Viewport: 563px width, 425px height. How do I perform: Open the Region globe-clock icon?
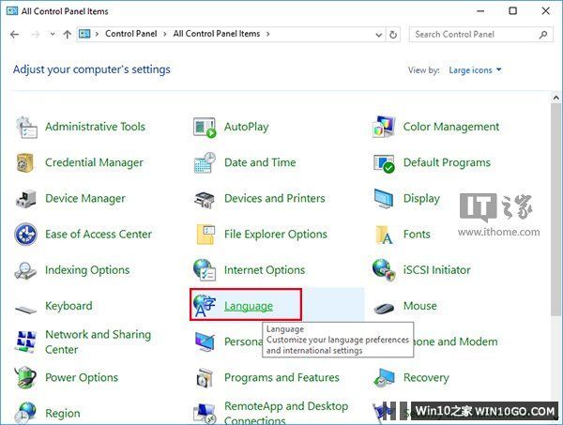[x=25, y=413]
